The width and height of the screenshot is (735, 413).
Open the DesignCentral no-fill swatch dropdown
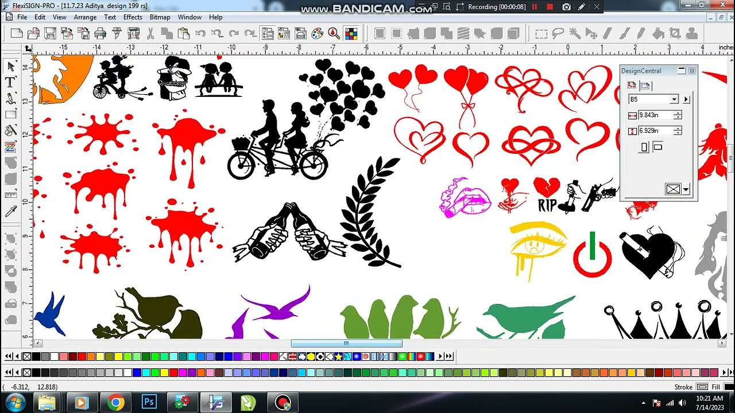pos(686,189)
